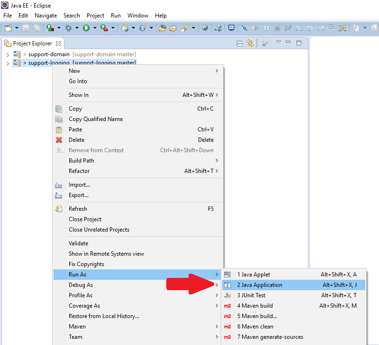Click the Open Web Browser globe icon

pyautogui.click(x=205, y=28)
